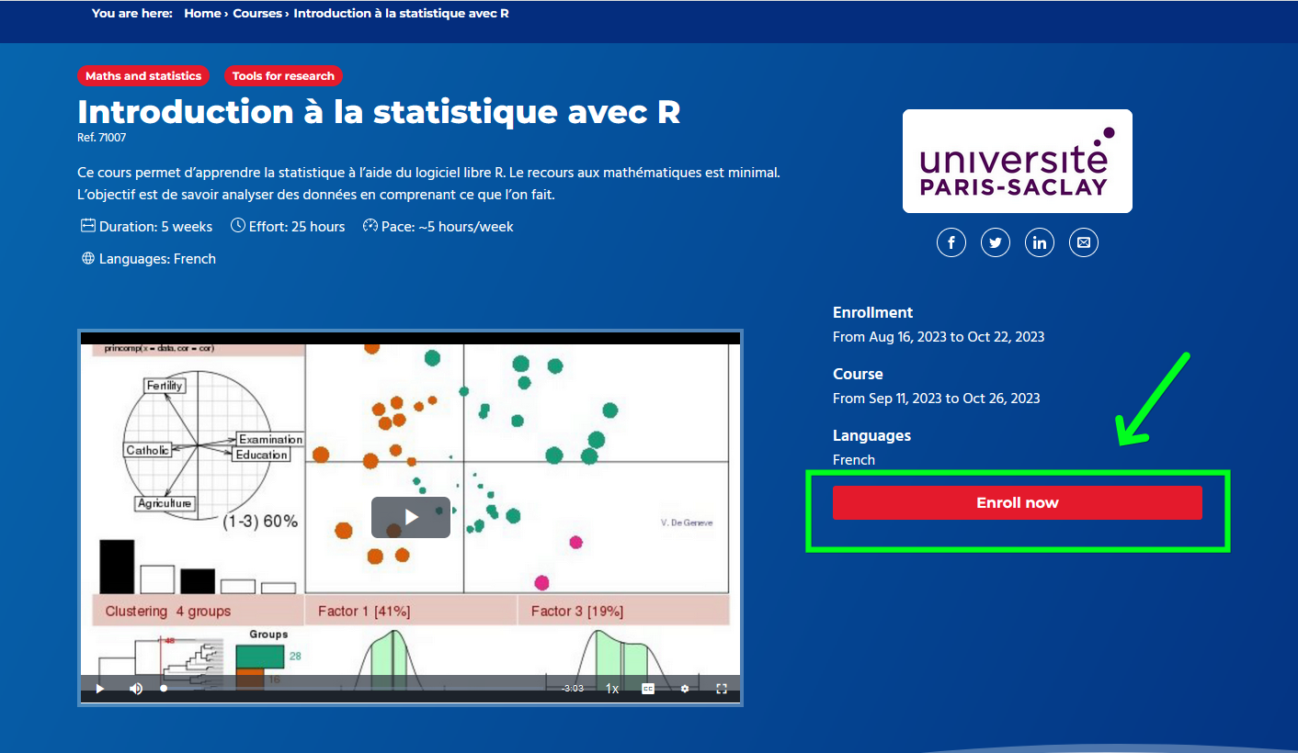Start video with the large center play button

coord(411,517)
